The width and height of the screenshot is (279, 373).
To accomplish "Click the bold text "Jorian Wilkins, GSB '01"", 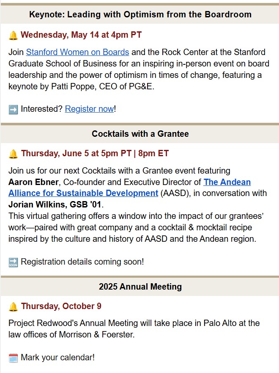I will pos(55,204).
